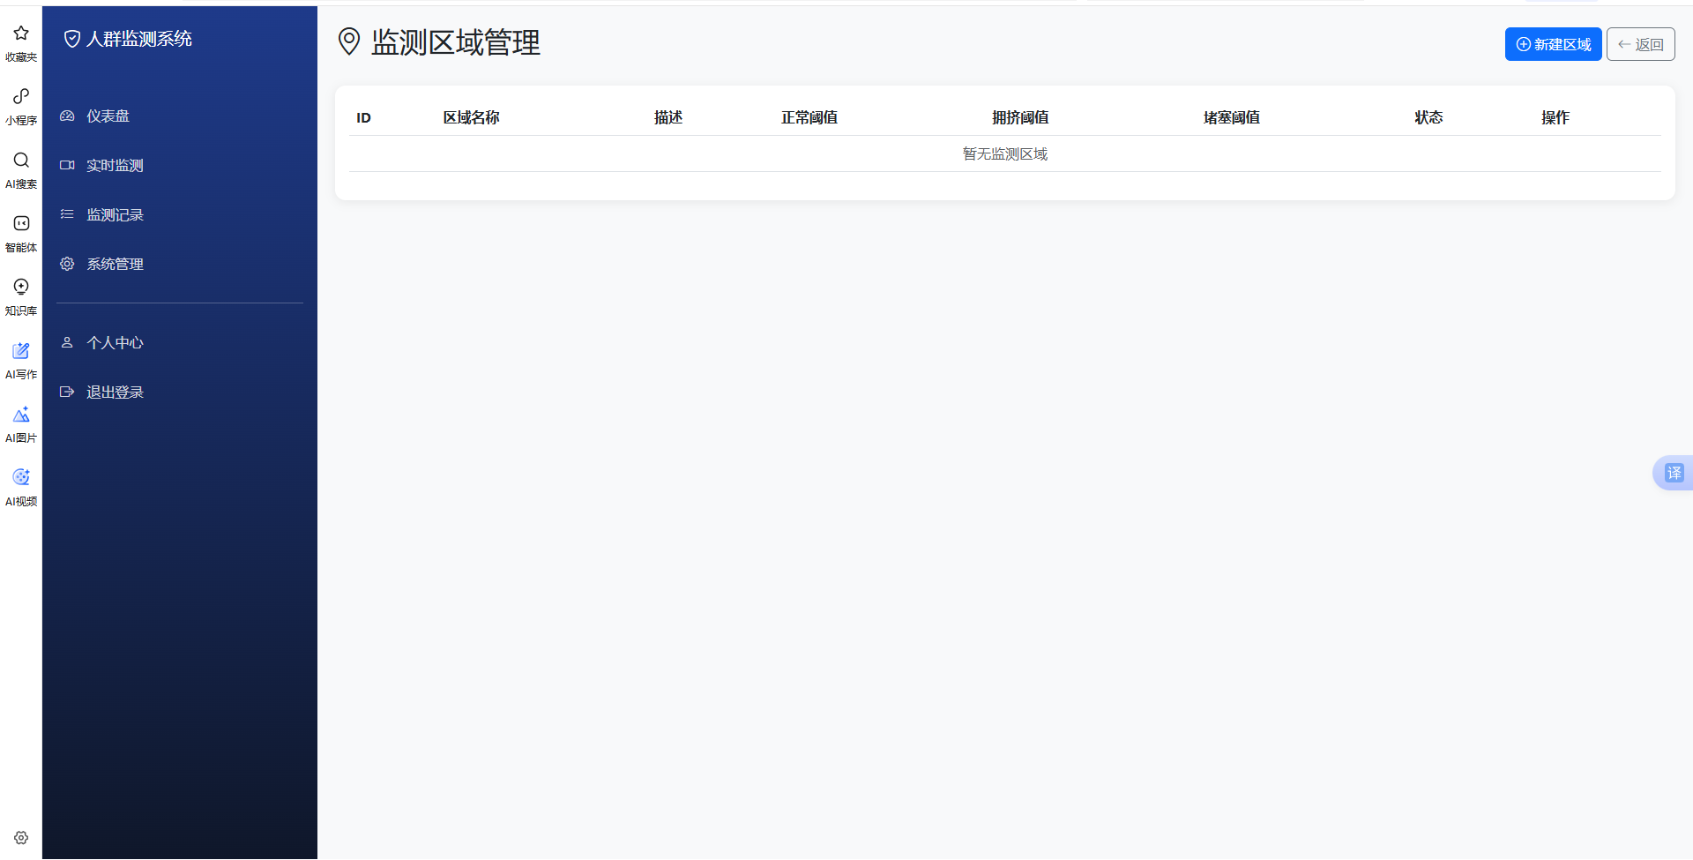
Task: Click the ID column header
Action: click(363, 117)
